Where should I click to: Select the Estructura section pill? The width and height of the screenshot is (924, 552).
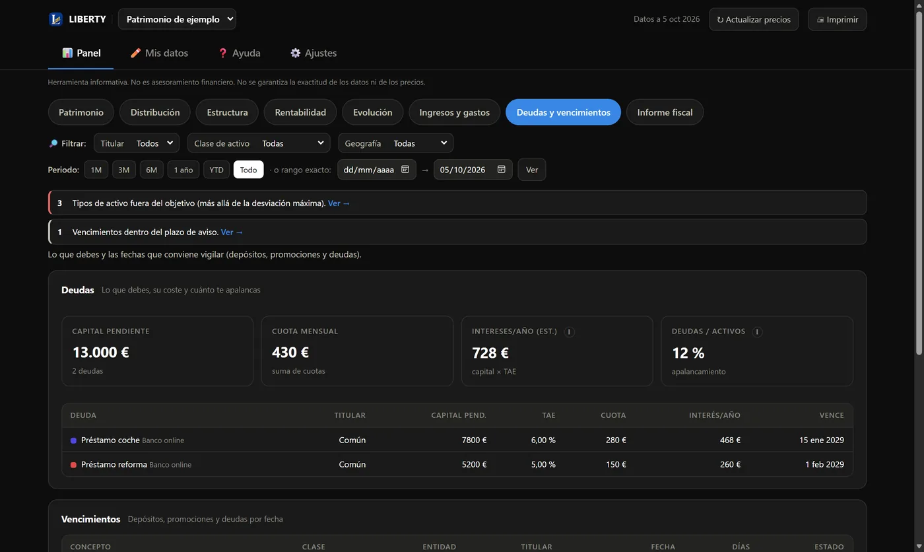click(227, 112)
